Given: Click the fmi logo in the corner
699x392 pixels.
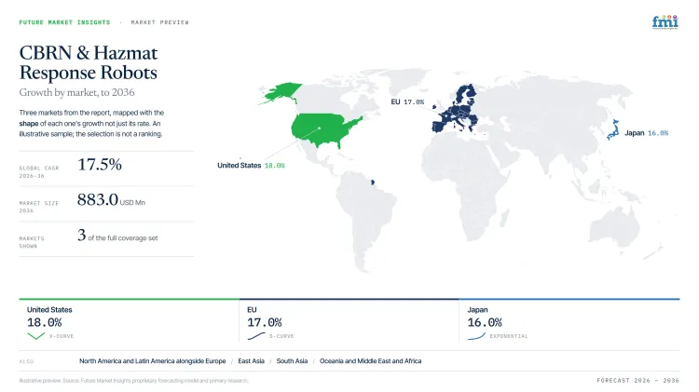Looking at the screenshot, I should coord(665,21).
